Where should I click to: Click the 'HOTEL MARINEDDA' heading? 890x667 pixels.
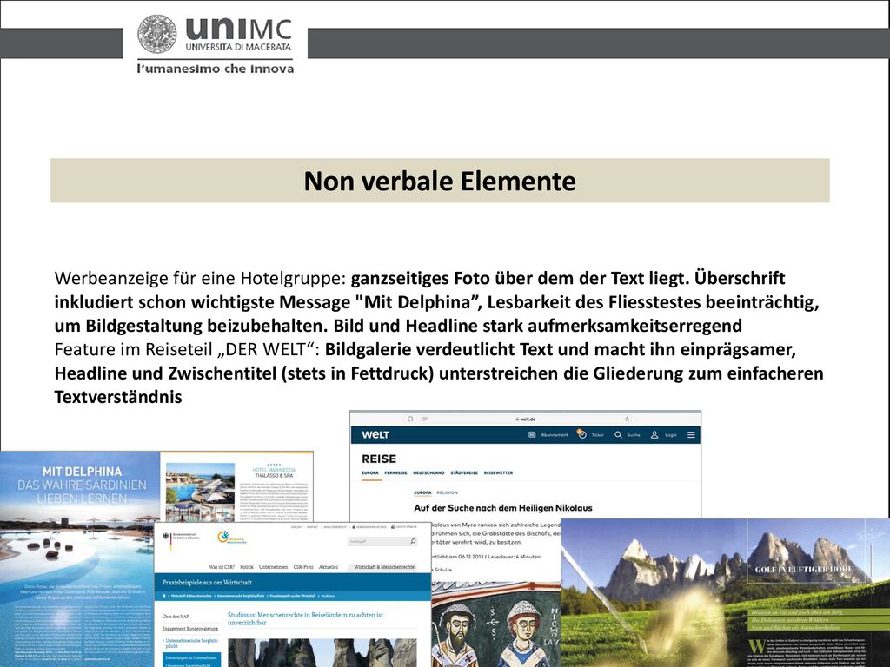274,470
